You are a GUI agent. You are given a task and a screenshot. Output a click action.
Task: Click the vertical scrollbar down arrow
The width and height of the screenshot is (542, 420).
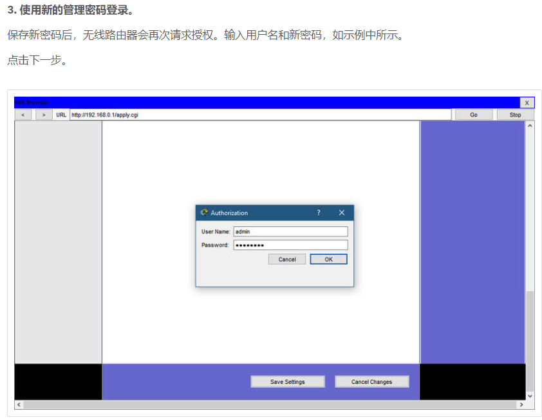pyautogui.click(x=530, y=395)
